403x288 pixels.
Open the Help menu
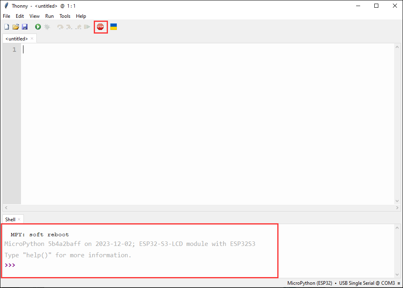pyautogui.click(x=81, y=16)
